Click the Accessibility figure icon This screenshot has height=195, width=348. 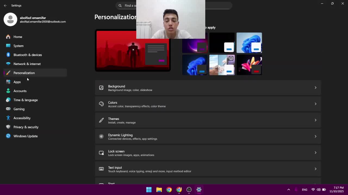8,118
